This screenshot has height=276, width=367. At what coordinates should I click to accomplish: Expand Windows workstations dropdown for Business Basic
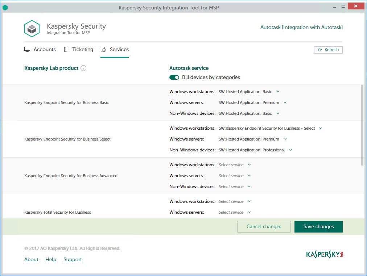click(278, 92)
